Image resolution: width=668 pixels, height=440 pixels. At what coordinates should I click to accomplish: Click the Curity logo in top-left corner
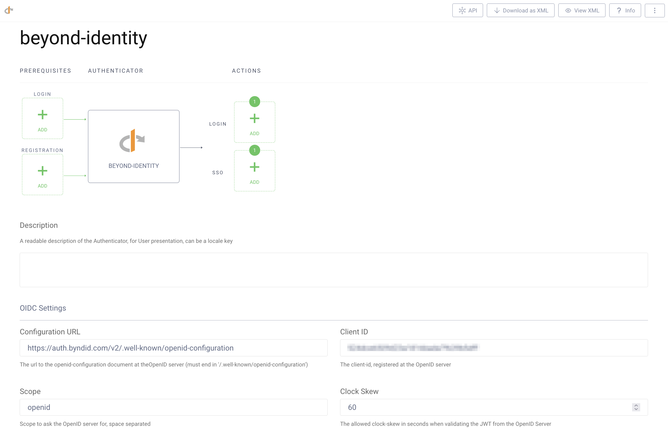[9, 10]
